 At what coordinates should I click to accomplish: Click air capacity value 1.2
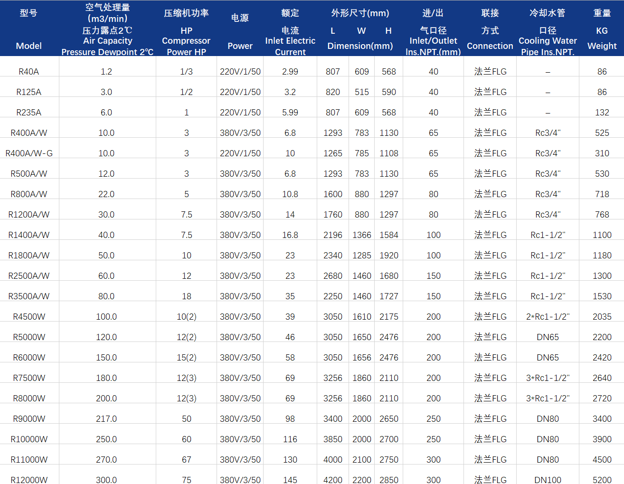[x=106, y=72]
